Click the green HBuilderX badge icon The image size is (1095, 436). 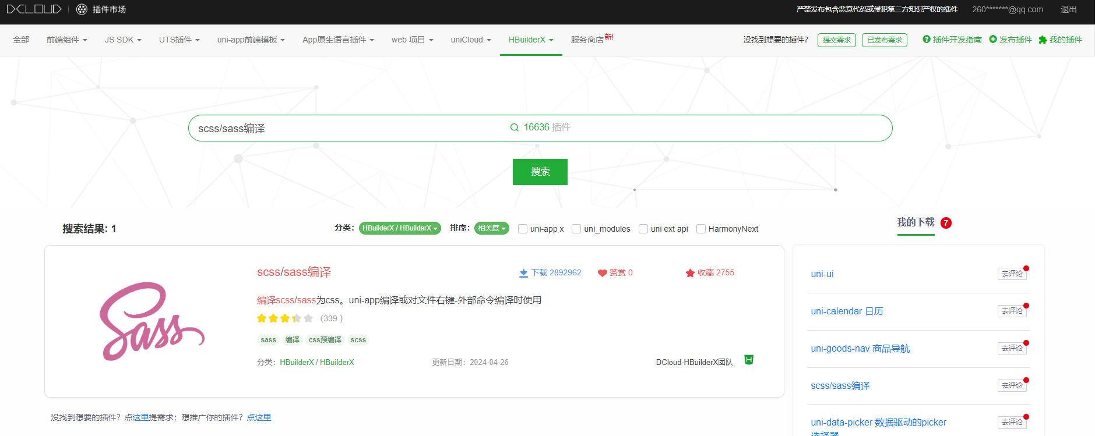(749, 360)
